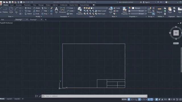This screenshot has height=102, width=182.
Task: Toggle polar tracking in status bar
Action: (x=139, y=99)
